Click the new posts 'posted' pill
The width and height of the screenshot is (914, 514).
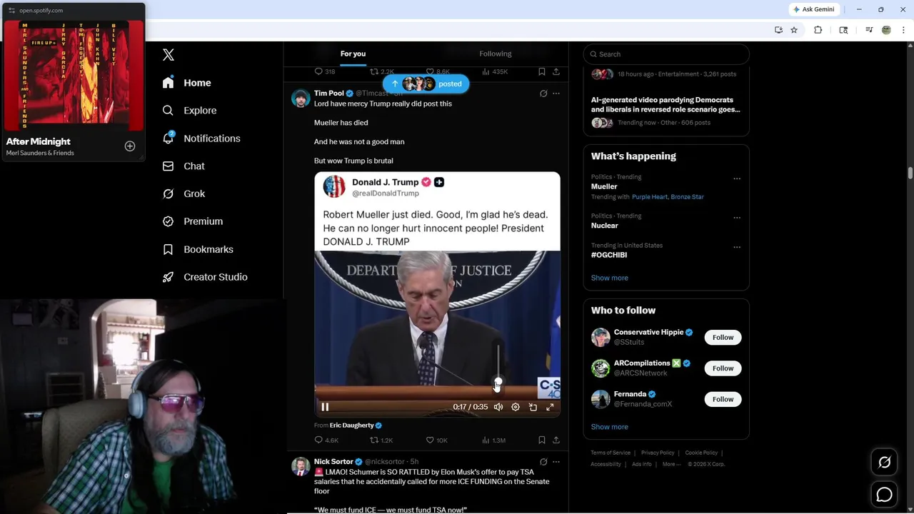426,84
